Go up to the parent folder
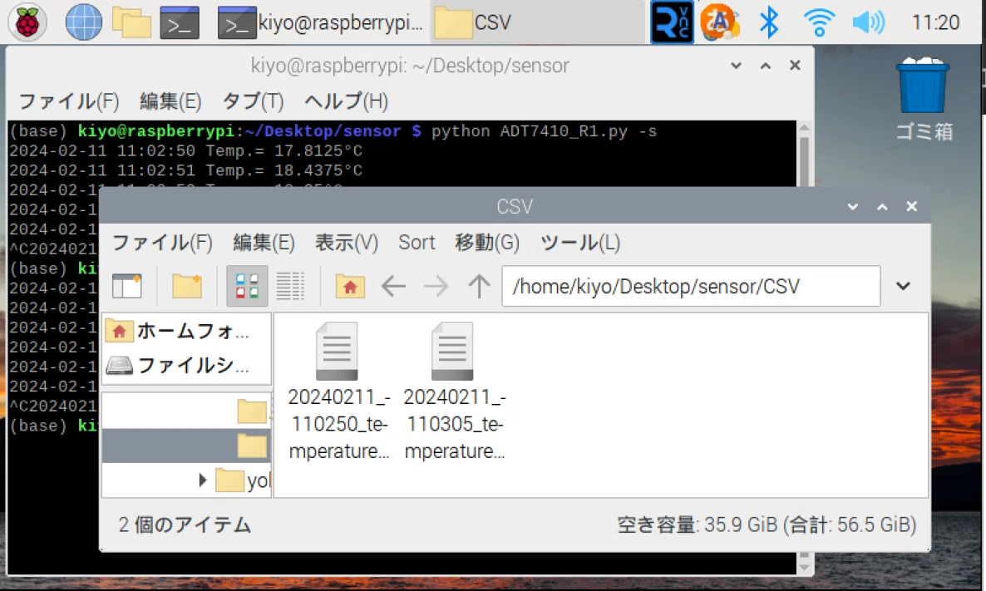This screenshot has height=591, width=986. [479, 286]
